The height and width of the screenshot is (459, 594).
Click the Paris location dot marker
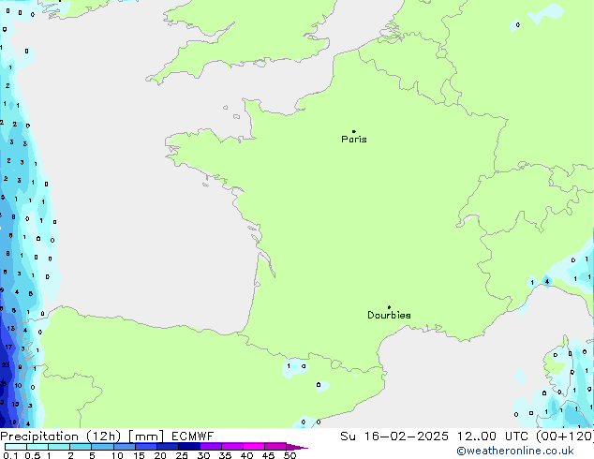(354, 131)
